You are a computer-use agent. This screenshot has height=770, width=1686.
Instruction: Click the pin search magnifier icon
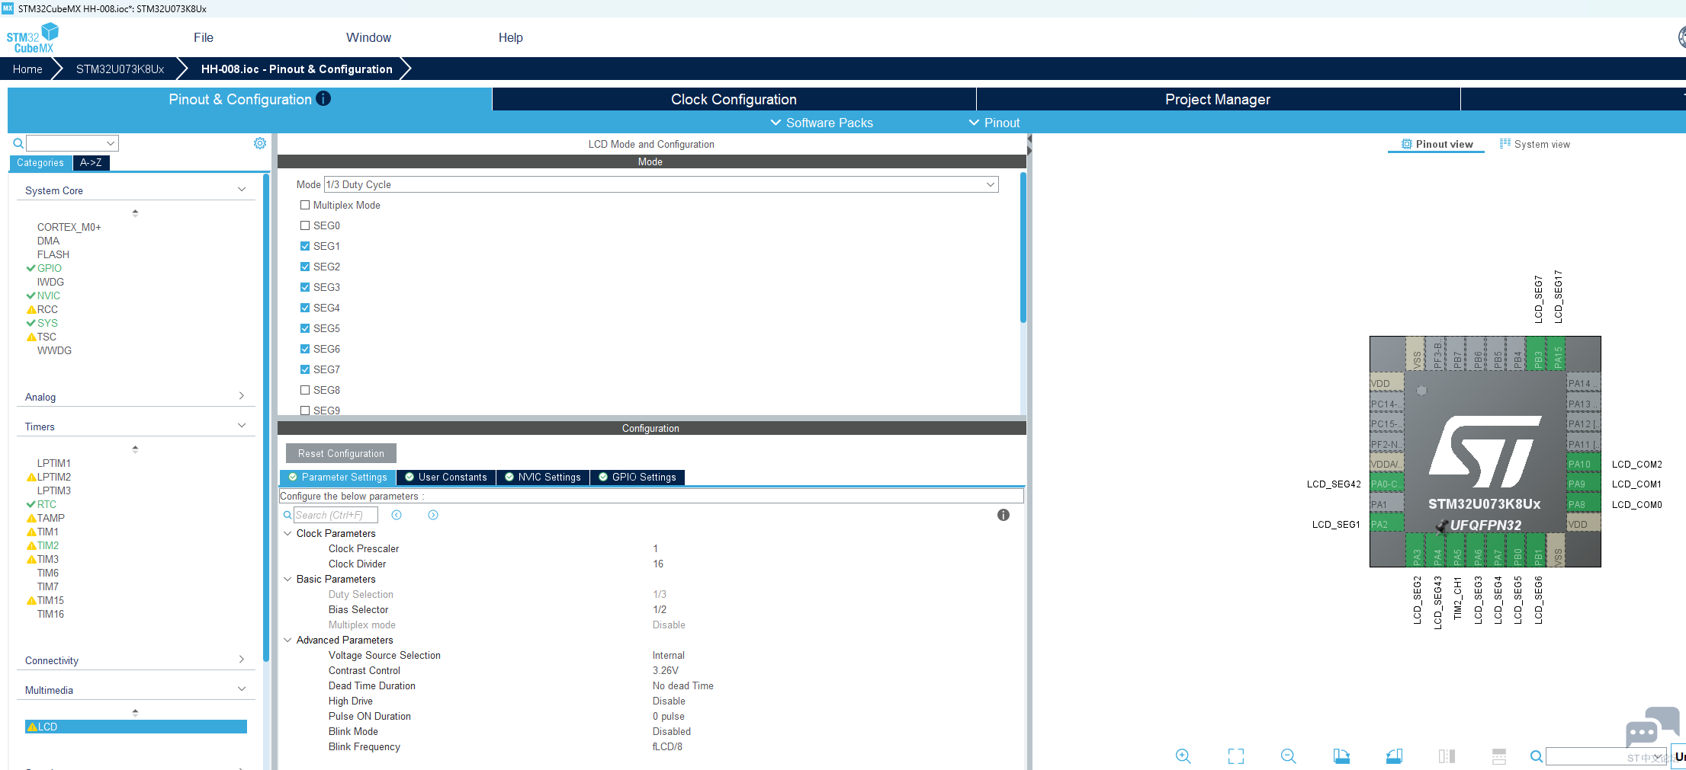point(1537,756)
